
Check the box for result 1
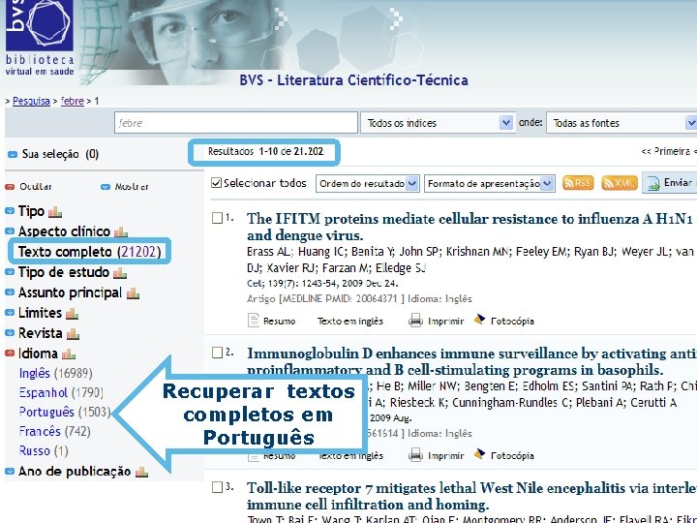(x=217, y=218)
